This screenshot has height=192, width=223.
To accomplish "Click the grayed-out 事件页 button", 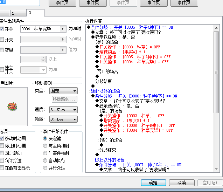I will (123, 3).
